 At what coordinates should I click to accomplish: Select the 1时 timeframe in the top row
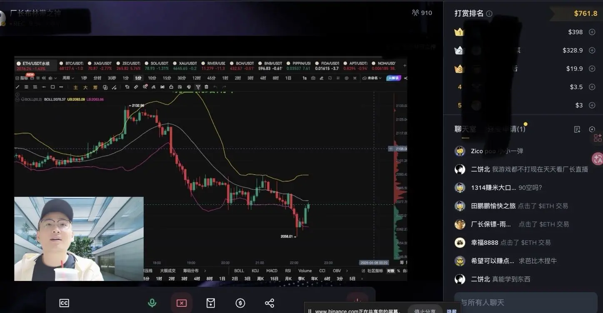pos(225,78)
